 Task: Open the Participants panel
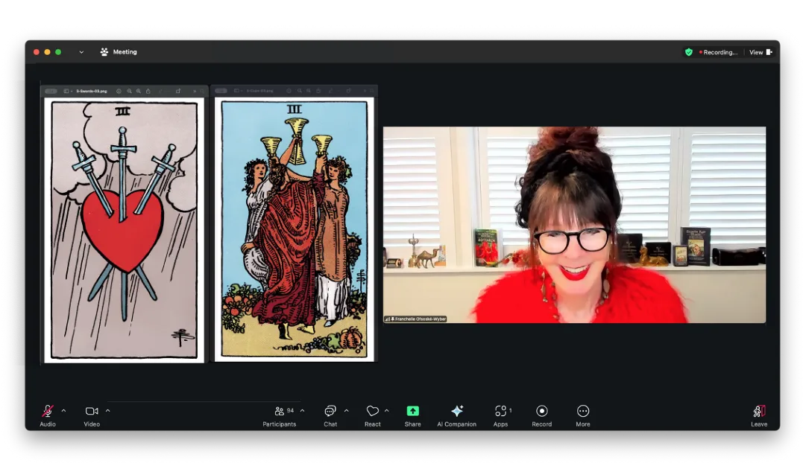pos(280,412)
